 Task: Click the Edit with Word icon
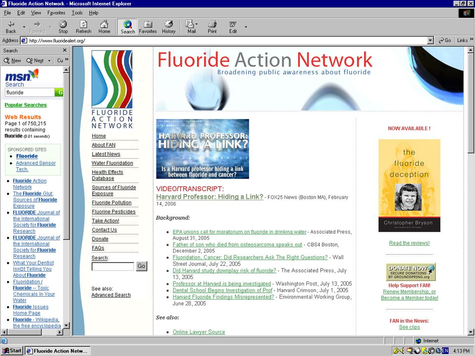pos(233,27)
